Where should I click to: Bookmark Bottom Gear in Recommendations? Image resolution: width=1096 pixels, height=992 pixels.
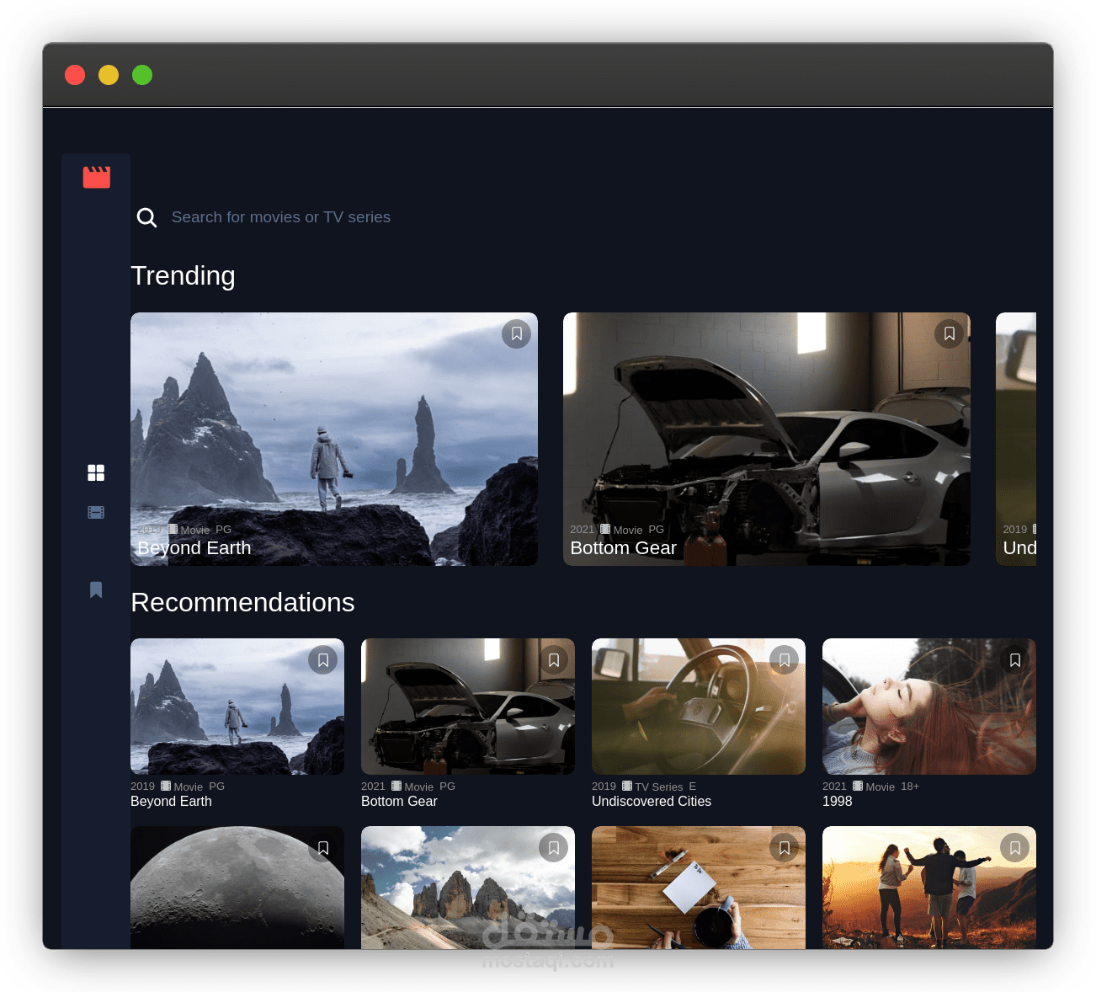[554, 660]
